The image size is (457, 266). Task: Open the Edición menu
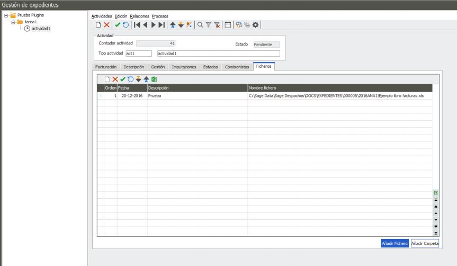121,16
